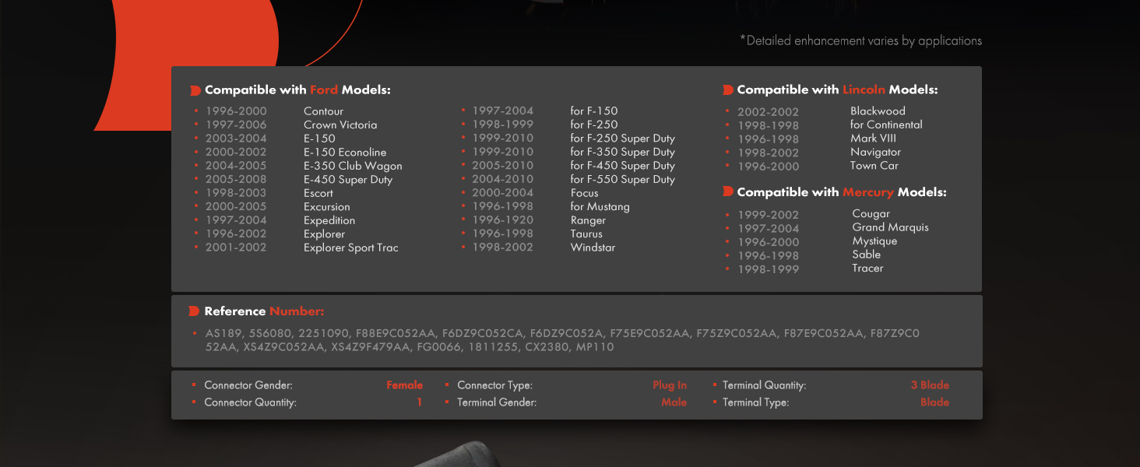Select the E-150 Econoline entry
Screen dimensions: 1140x467
pyautogui.click(x=345, y=152)
